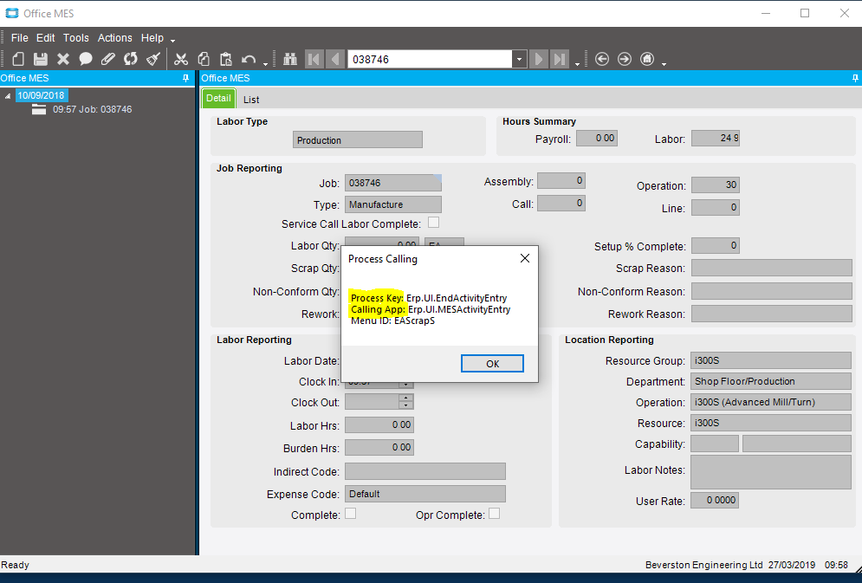Collapse the 10/09/2018 tree node
The image size is (862, 583).
pos(8,95)
